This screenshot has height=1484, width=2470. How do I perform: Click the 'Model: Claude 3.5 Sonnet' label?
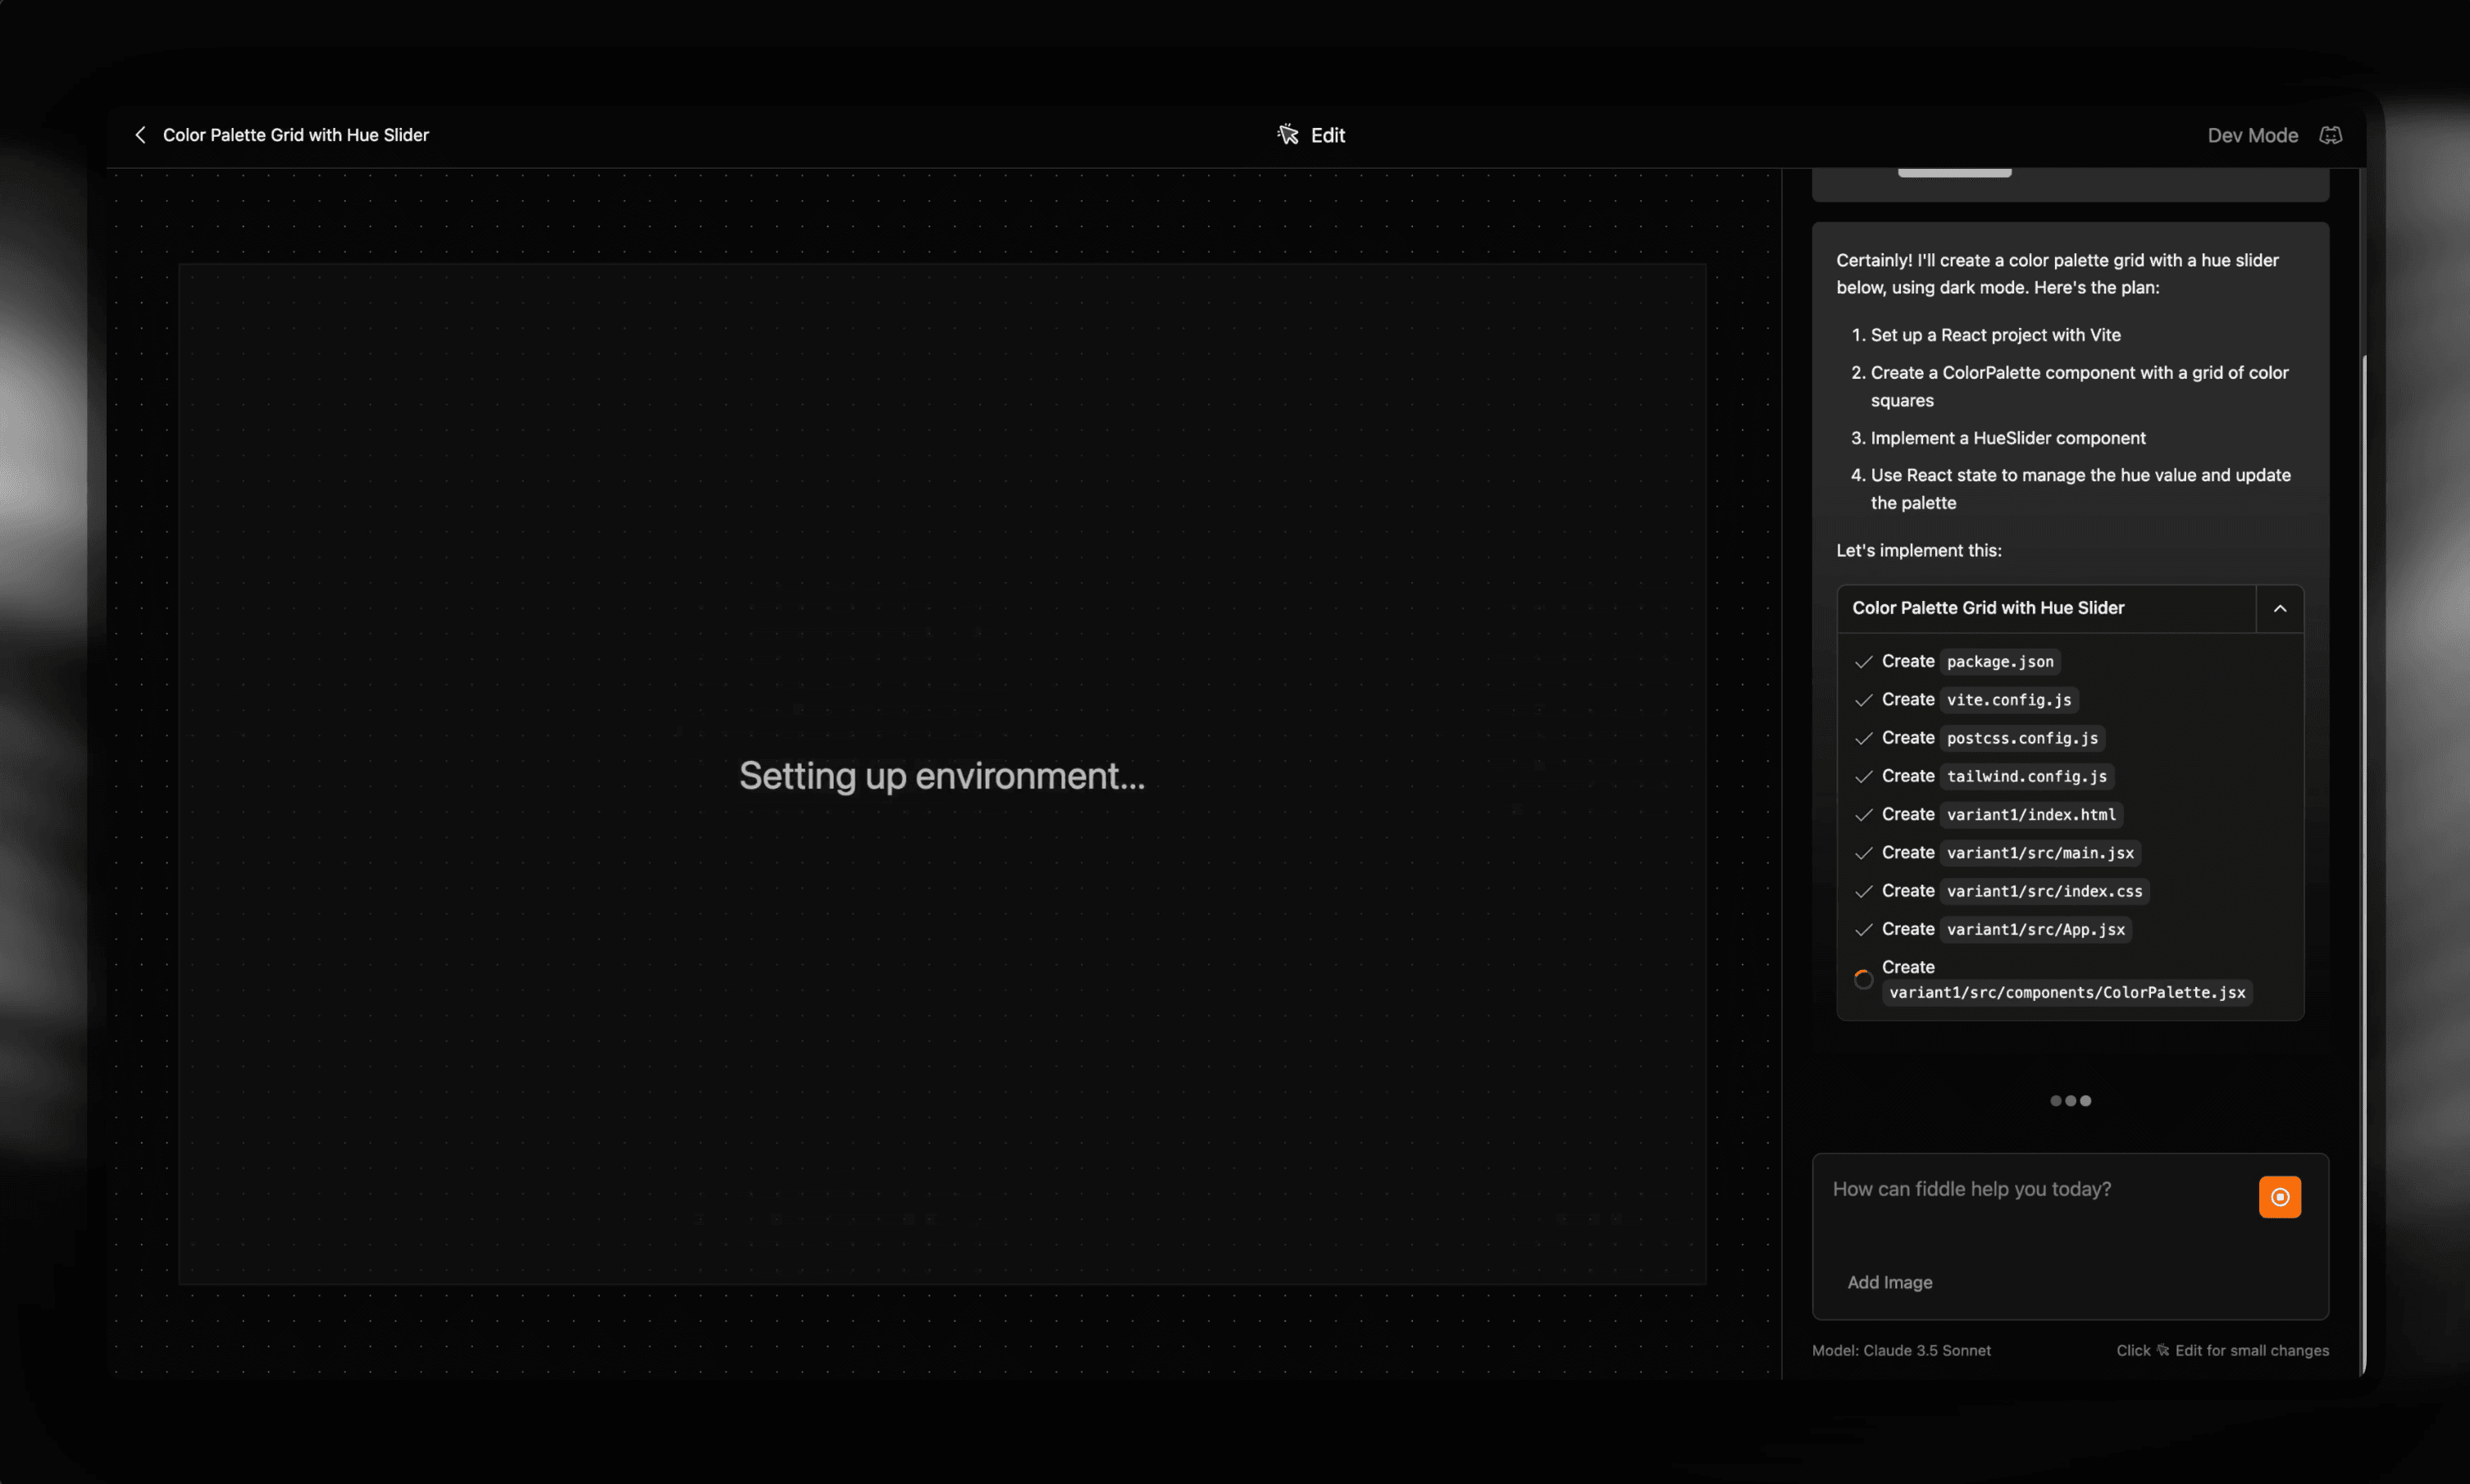(1900, 1351)
